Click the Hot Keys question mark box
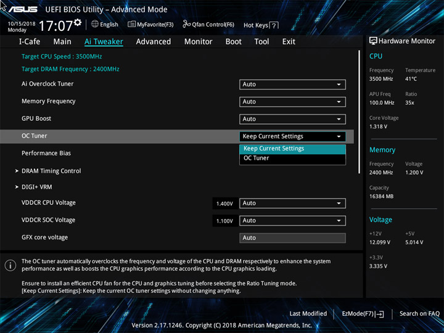 274,26
